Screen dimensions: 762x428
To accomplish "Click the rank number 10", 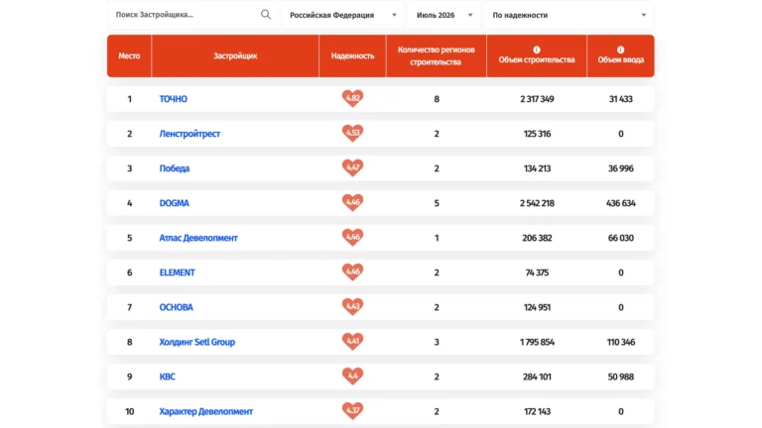I will click(129, 411).
